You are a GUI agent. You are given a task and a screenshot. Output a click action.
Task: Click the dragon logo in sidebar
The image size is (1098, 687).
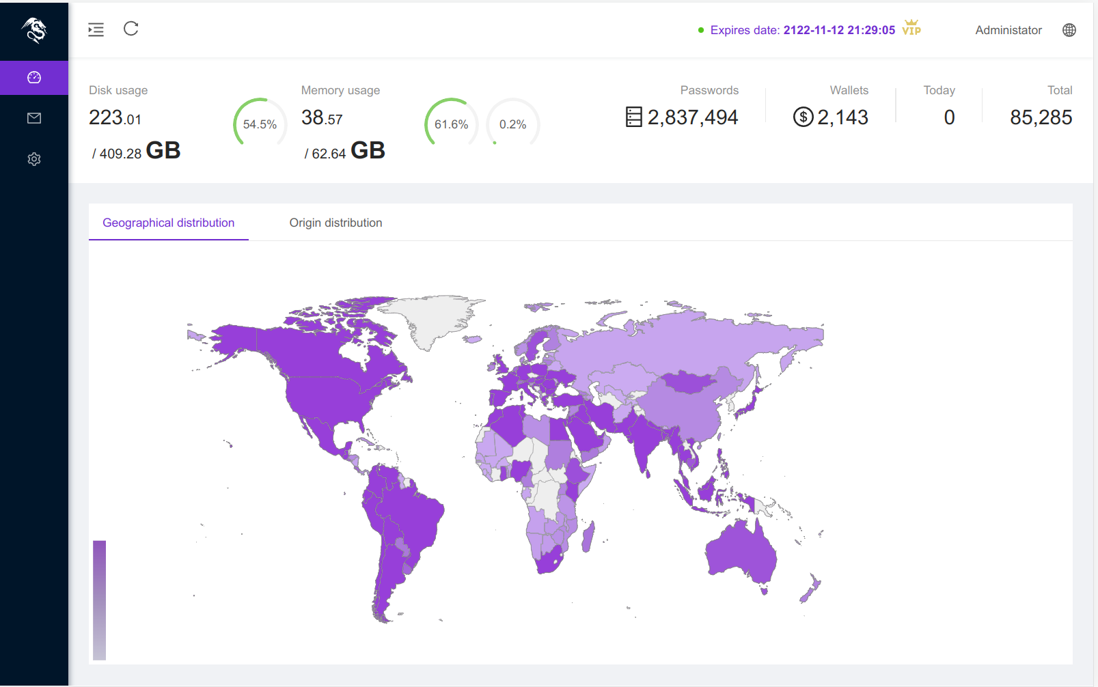point(34,30)
